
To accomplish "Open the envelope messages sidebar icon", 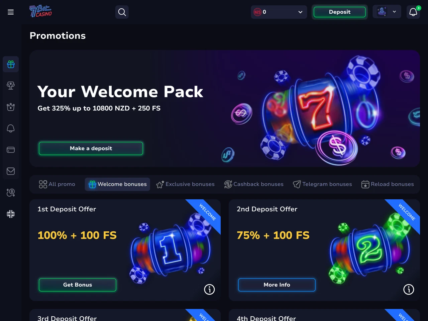I will pos(11,171).
